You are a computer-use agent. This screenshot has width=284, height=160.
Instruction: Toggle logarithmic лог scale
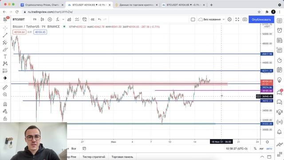(x=261, y=148)
